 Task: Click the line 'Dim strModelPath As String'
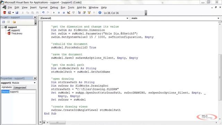pos(74,68)
